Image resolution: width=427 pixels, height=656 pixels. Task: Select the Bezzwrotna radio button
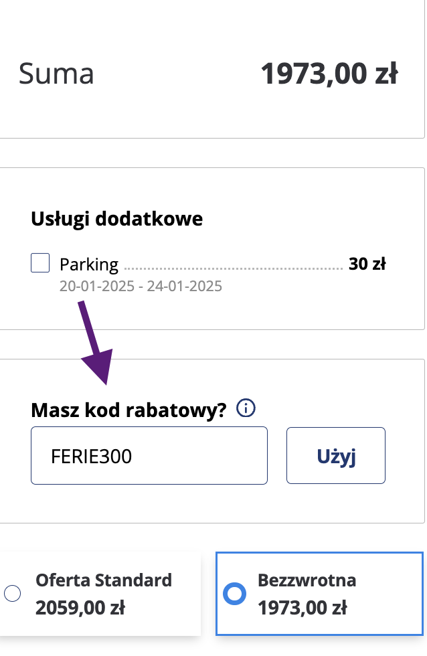coord(235,593)
